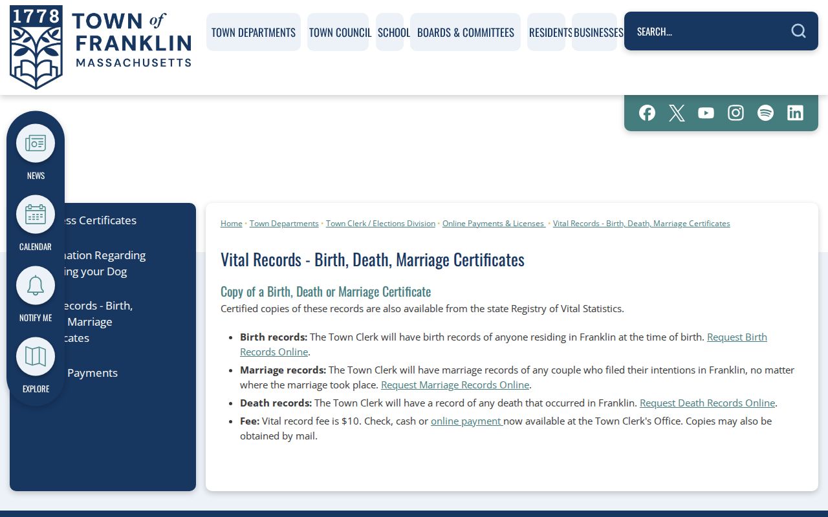Open the News newspaper icon
Image resolution: width=828 pixels, height=517 pixels.
click(x=36, y=143)
